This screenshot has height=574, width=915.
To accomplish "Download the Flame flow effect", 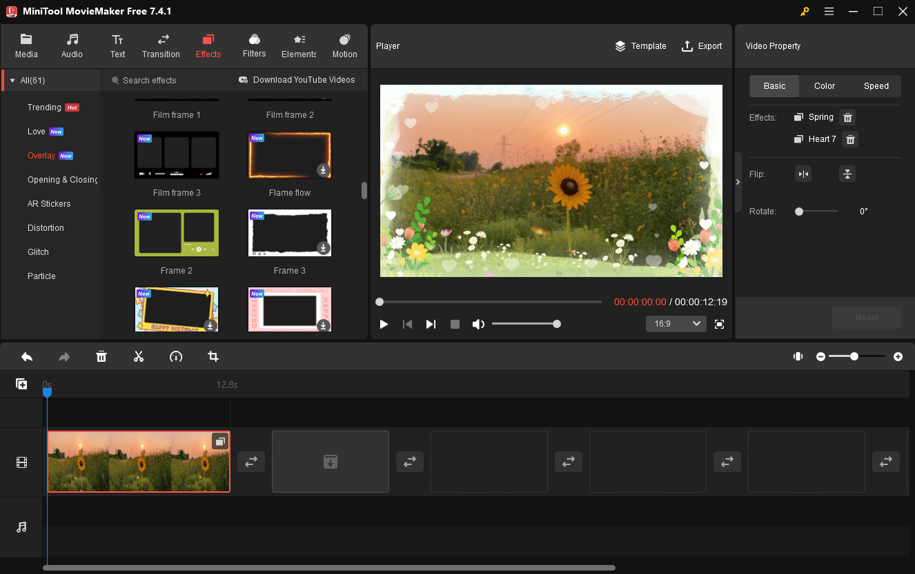I will (x=323, y=170).
